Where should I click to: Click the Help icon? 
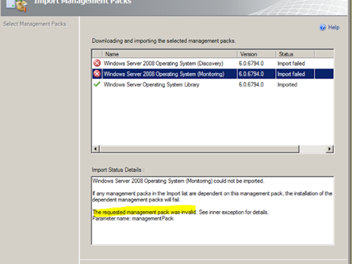(322, 28)
